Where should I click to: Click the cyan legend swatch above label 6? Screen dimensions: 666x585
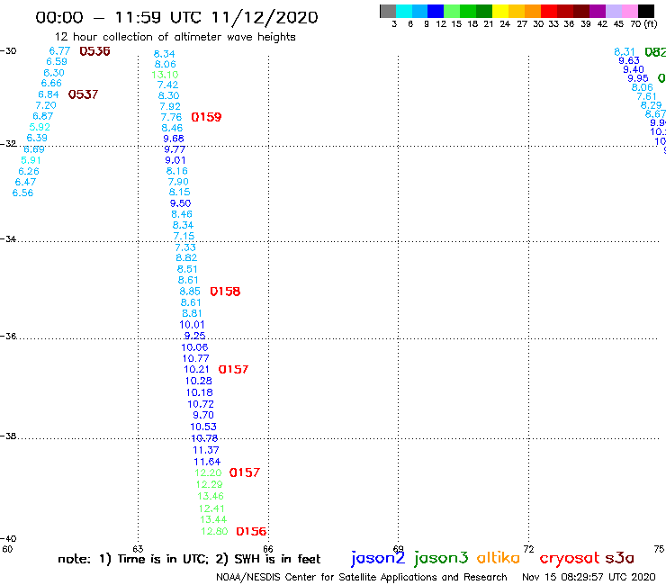[x=404, y=11]
